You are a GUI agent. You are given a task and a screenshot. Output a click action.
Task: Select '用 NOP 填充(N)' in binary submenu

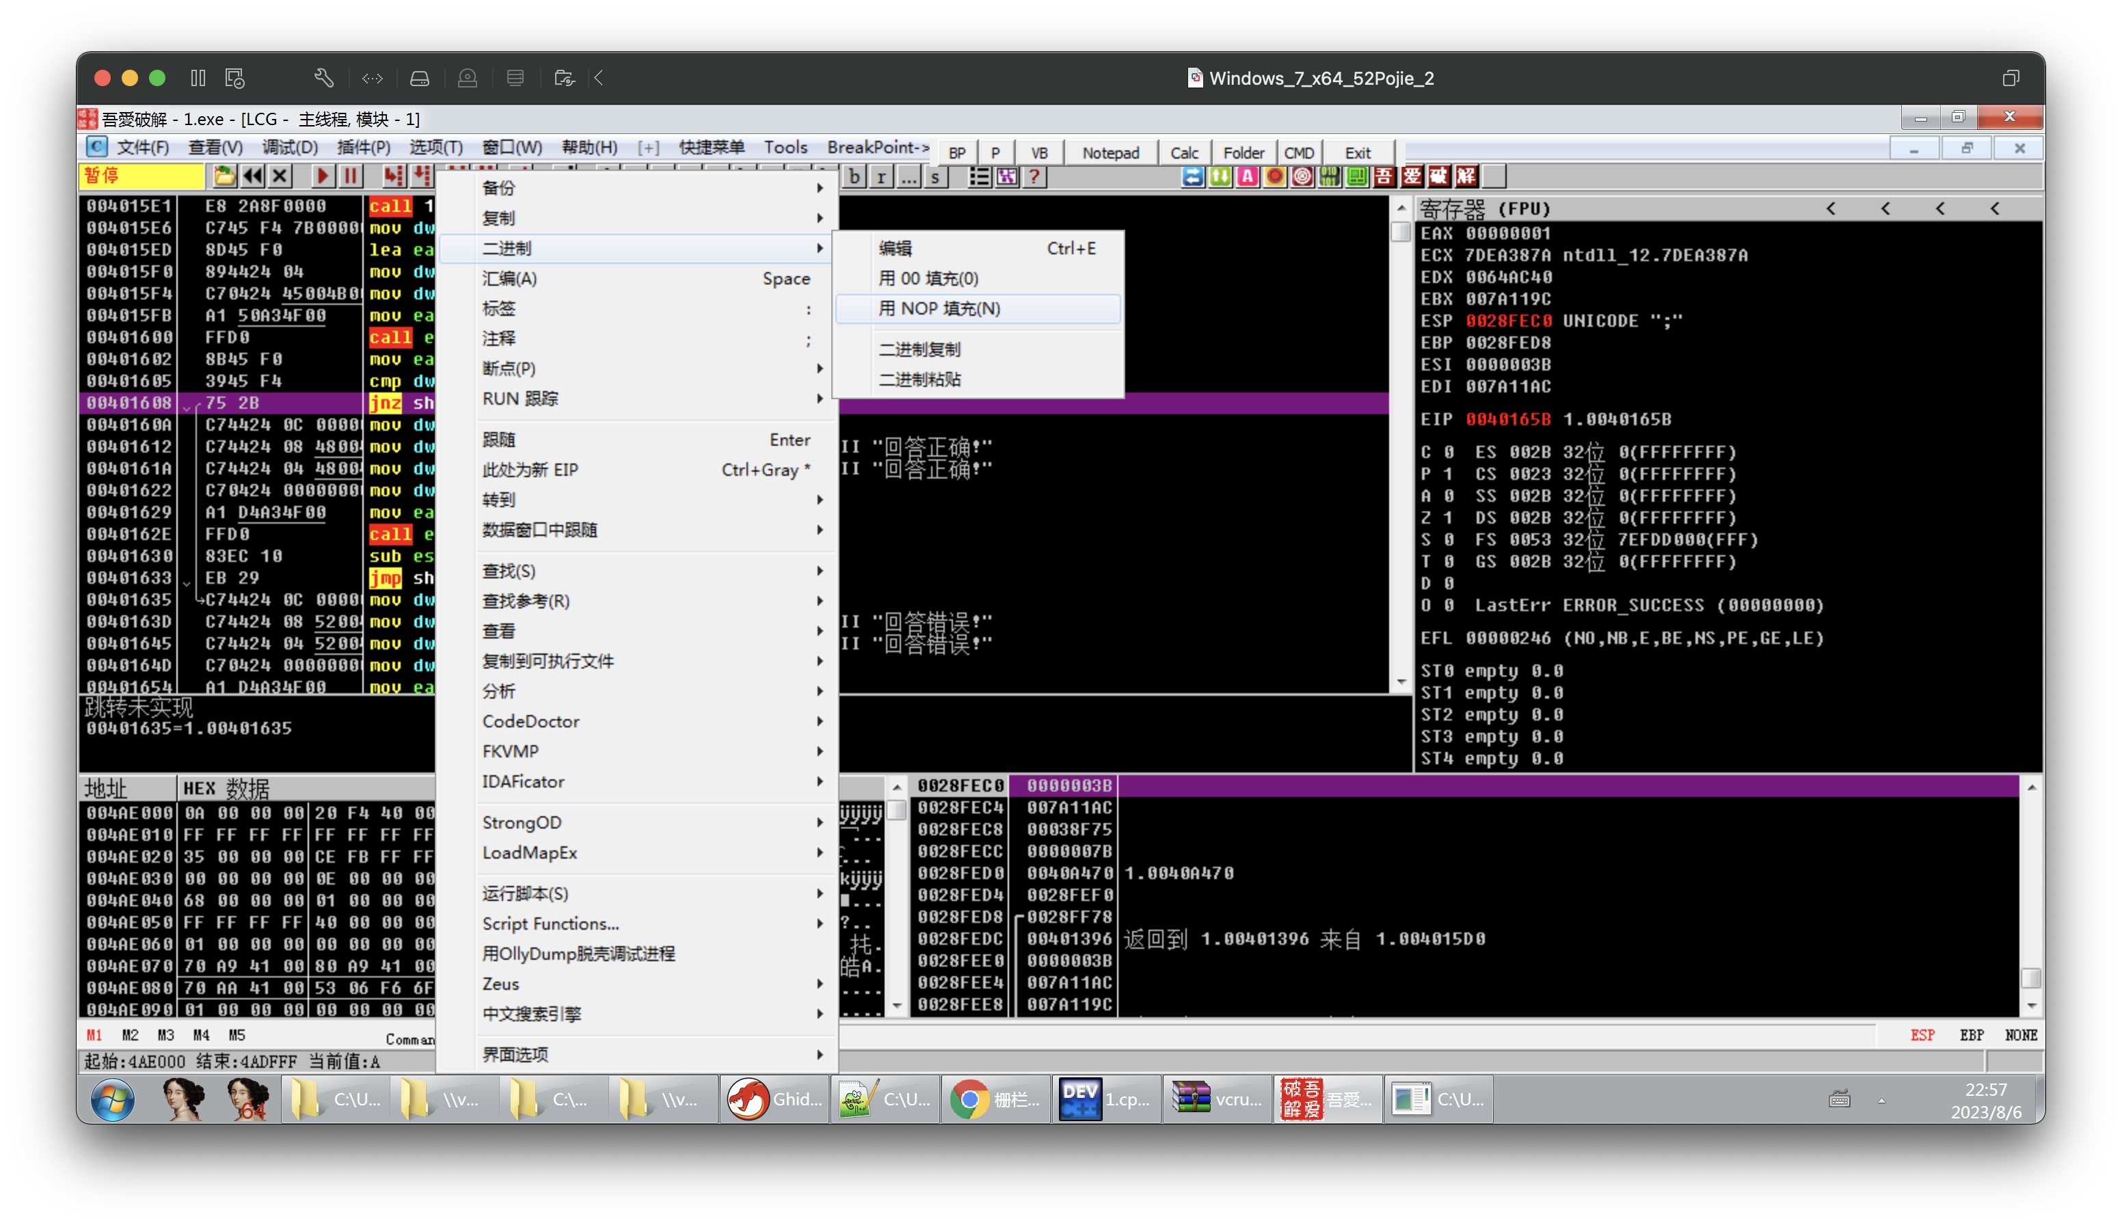978,309
